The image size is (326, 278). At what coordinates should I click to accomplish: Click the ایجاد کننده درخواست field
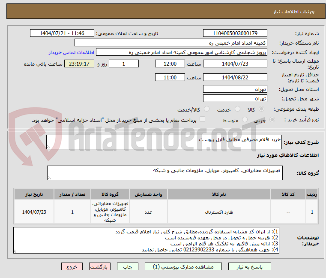182,52
